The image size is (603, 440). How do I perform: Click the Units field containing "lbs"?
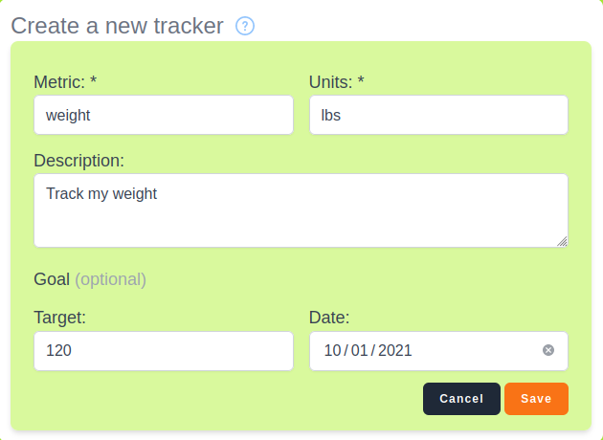tap(438, 115)
